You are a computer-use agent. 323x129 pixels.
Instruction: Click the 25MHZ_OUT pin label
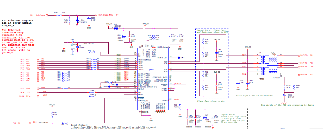[x=162, y=58]
